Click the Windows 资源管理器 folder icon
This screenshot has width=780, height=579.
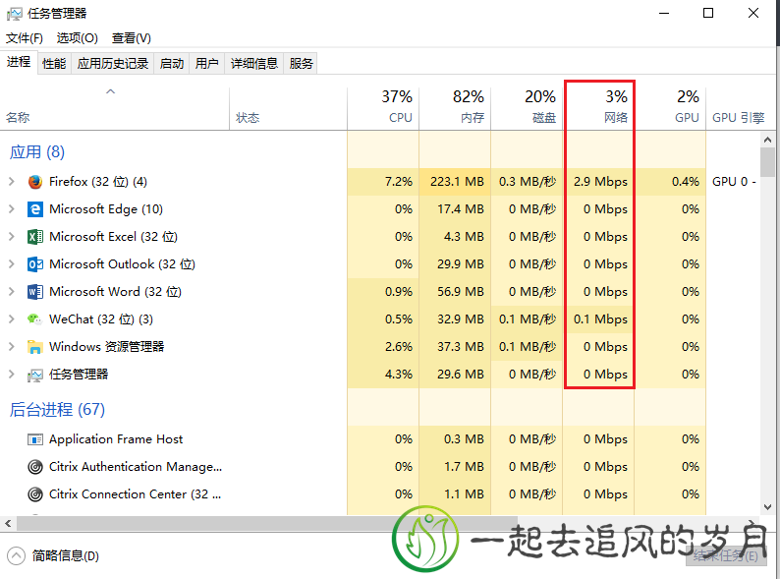tap(34, 346)
